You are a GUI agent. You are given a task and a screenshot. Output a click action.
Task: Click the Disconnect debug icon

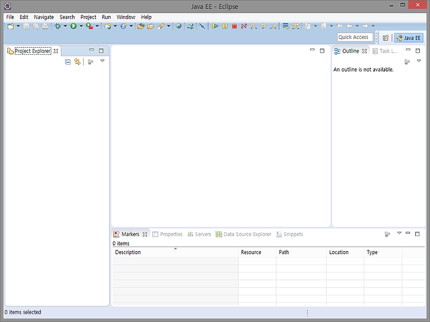244,26
